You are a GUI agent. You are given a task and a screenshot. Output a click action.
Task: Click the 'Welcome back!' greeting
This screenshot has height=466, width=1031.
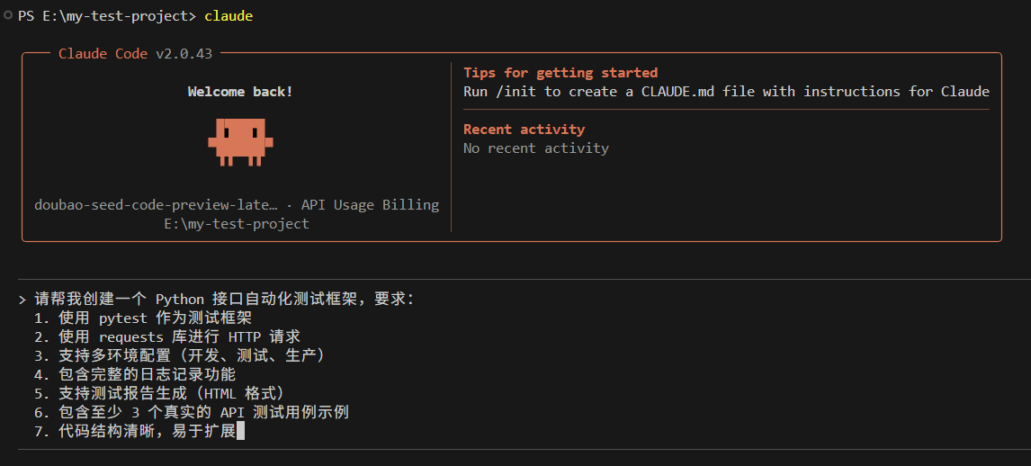[240, 92]
